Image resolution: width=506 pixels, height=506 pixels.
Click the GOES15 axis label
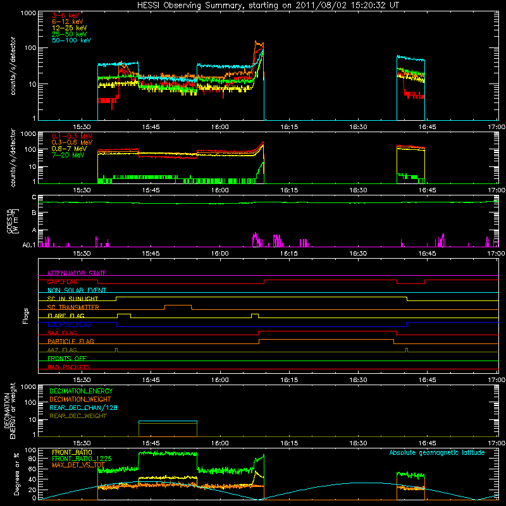click(x=10, y=221)
